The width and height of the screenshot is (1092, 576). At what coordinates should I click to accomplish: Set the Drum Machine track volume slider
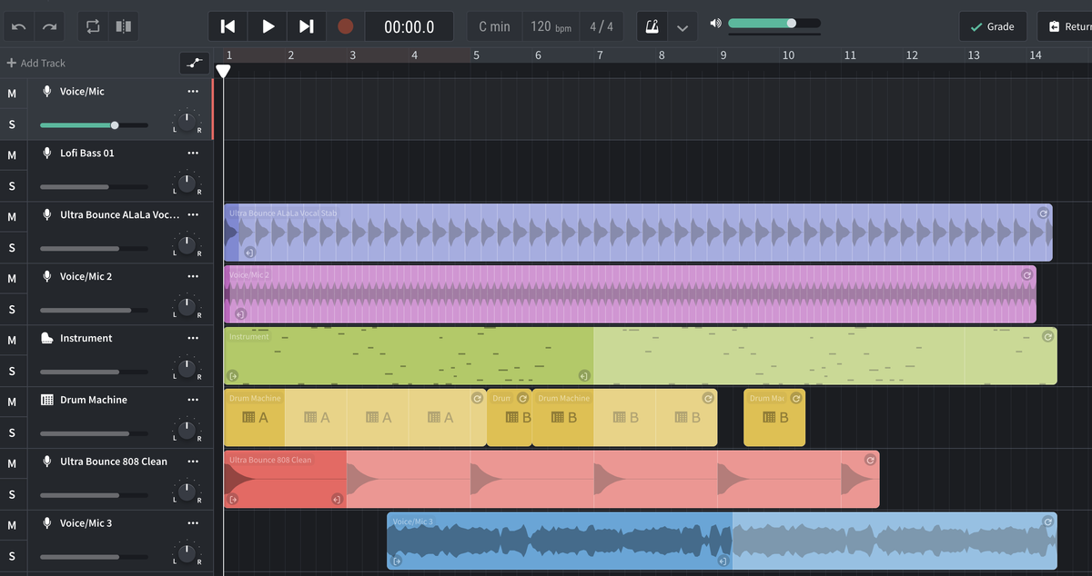point(94,433)
